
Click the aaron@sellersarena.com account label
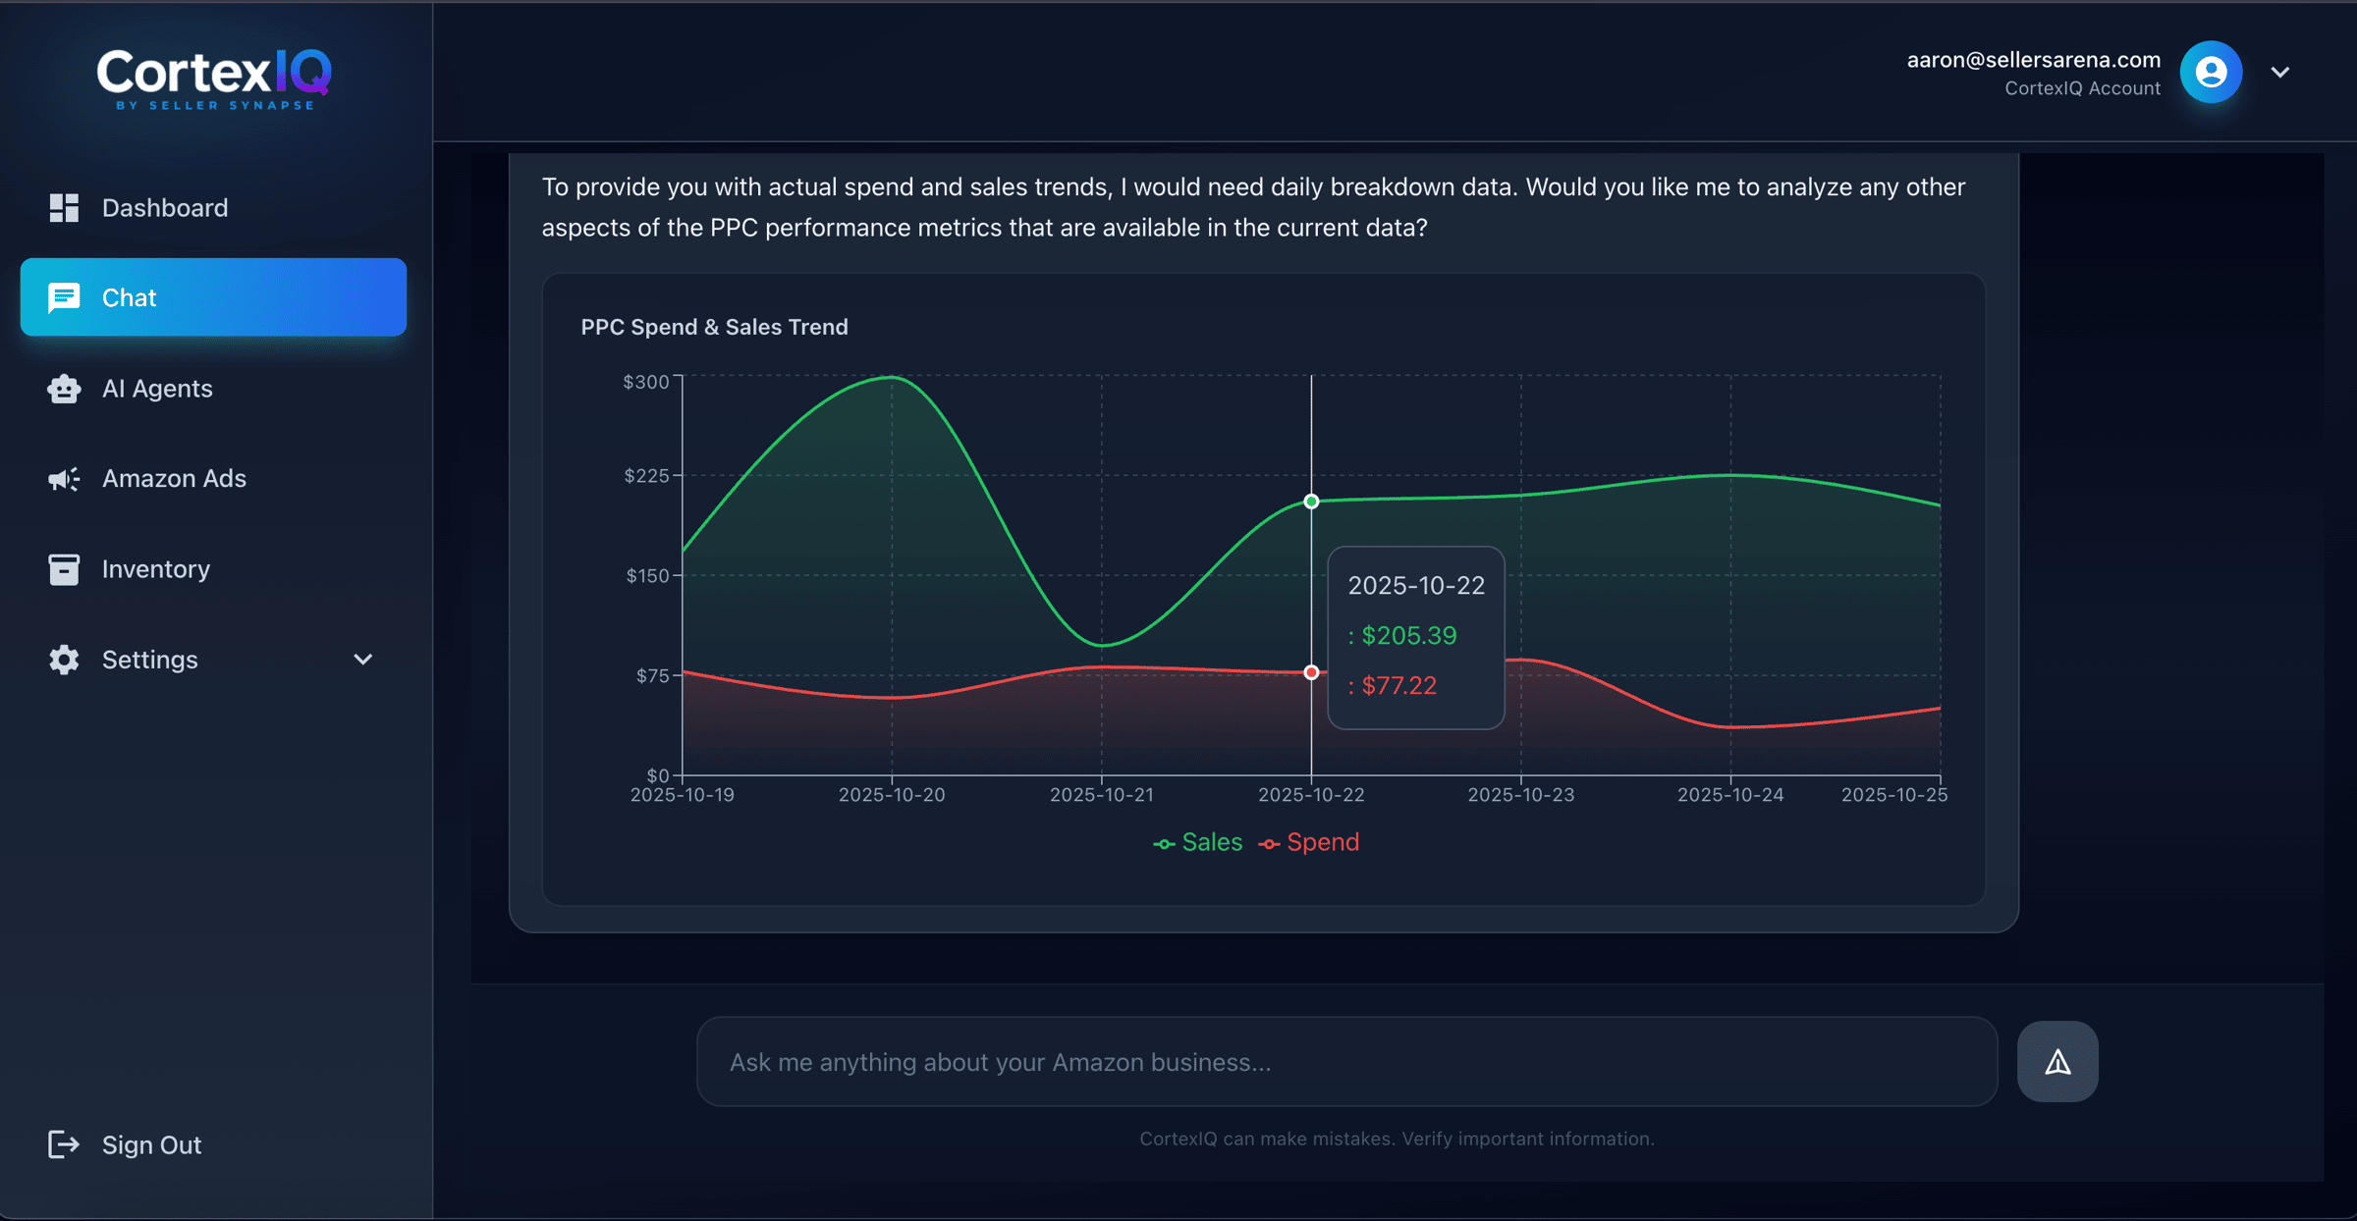click(x=2033, y=60)
